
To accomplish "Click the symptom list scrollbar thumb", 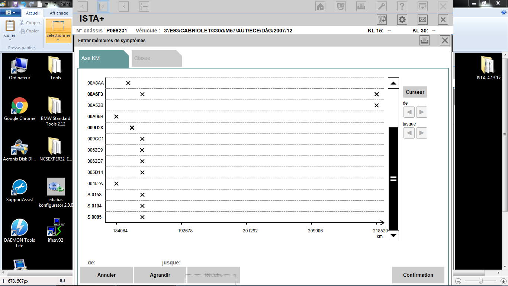I will tap(393, 179).
